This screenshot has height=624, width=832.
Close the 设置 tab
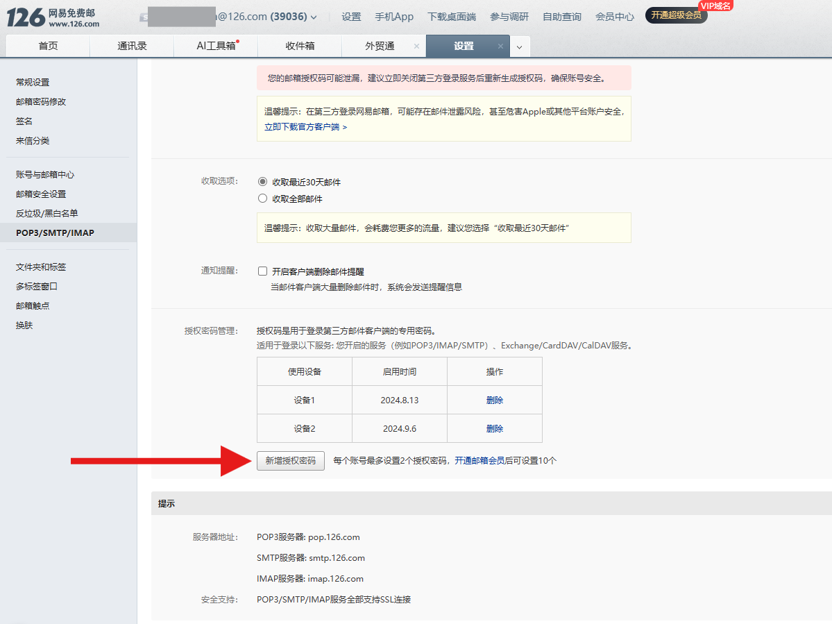pos(500,47)
